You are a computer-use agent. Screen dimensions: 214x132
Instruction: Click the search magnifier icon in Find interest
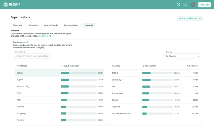point(16,56)
